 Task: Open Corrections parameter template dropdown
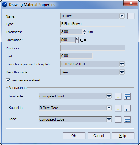[122, 64]
